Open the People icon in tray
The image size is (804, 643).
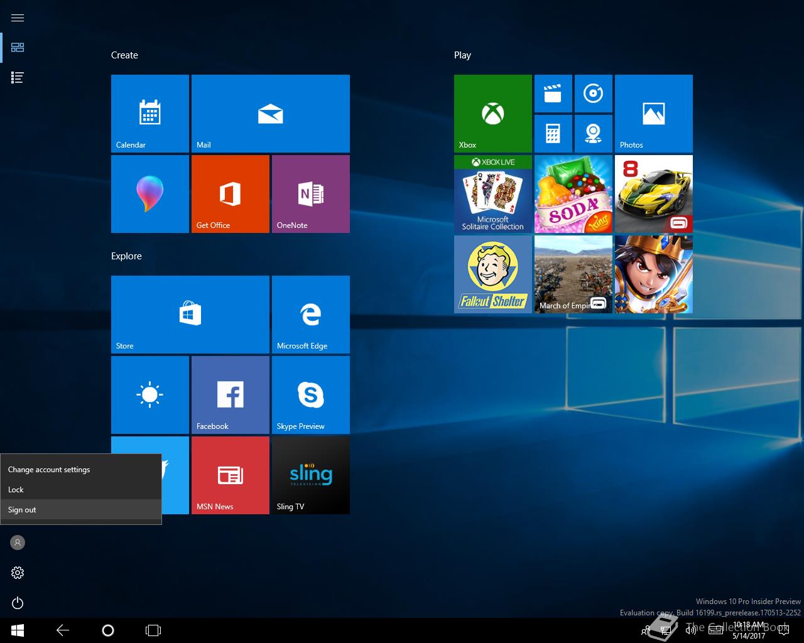tap(645, 630)
